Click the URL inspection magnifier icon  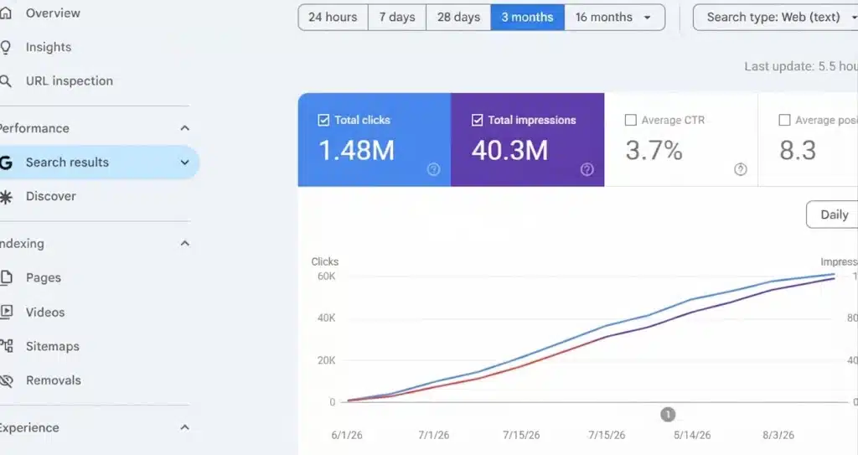pos(6,81)
